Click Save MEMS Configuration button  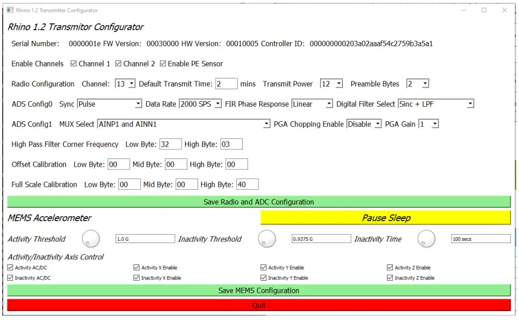point(259,290)
